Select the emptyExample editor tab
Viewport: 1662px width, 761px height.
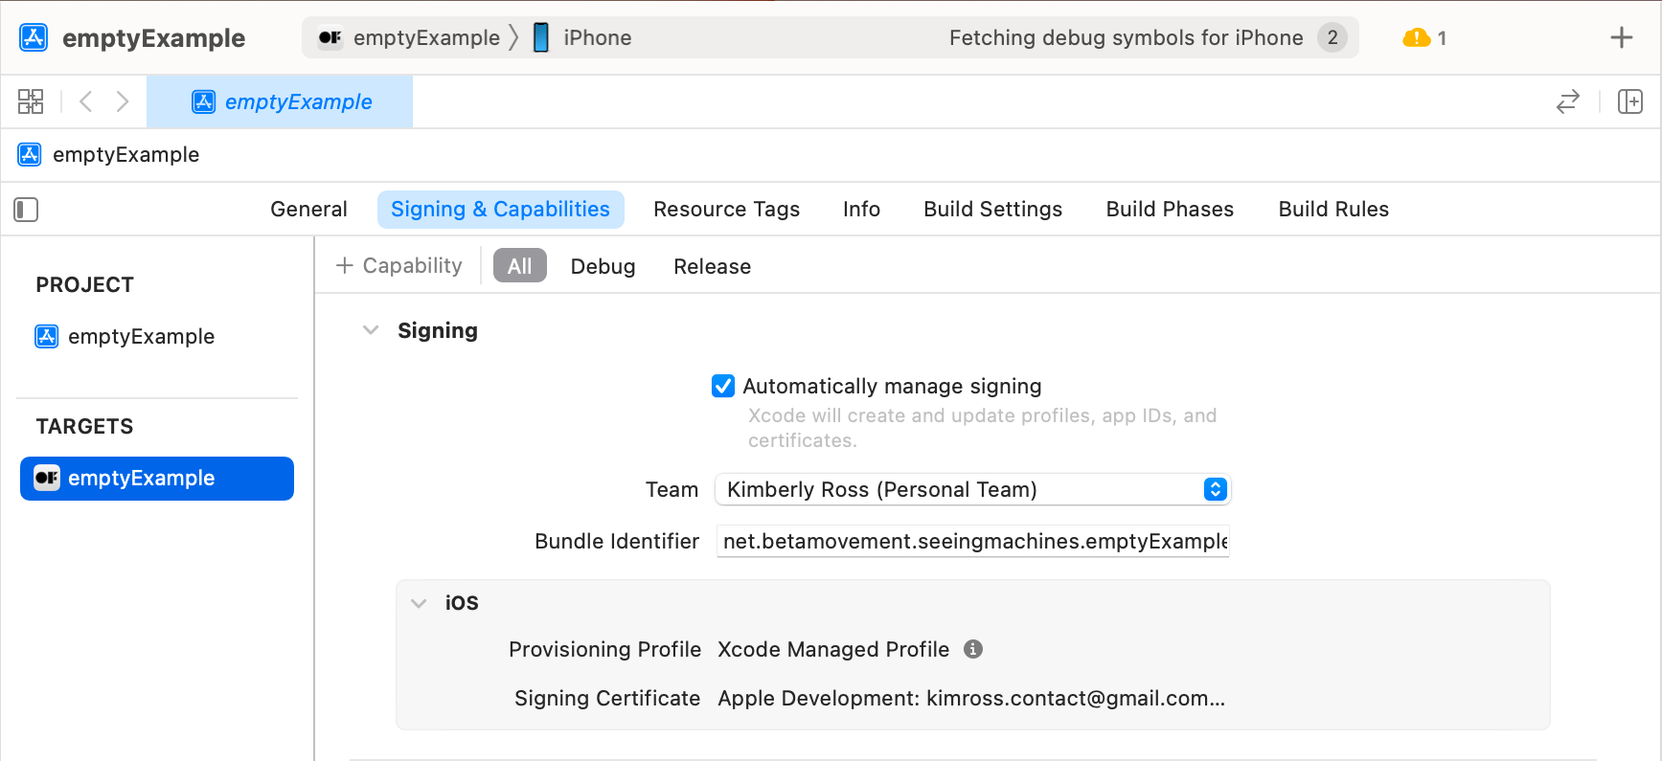point(280,101)
